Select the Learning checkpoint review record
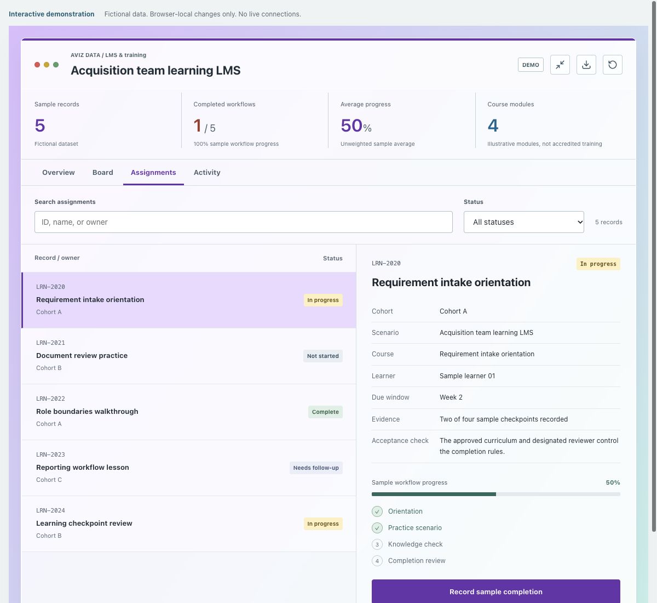657x603 pixels. click(189, 524)
